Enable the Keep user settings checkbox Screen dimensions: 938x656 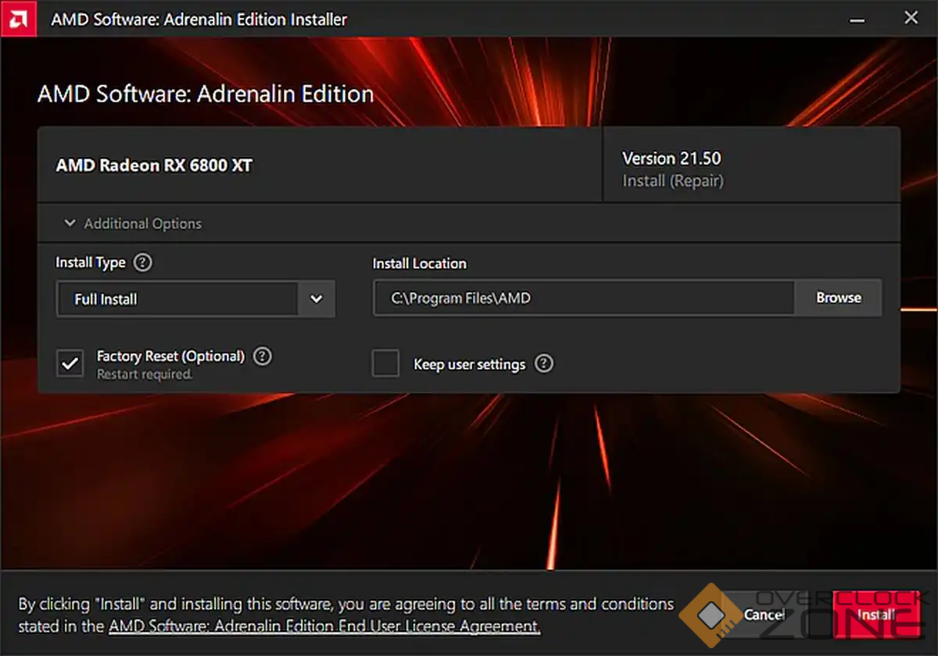click(x=385, y=363)
